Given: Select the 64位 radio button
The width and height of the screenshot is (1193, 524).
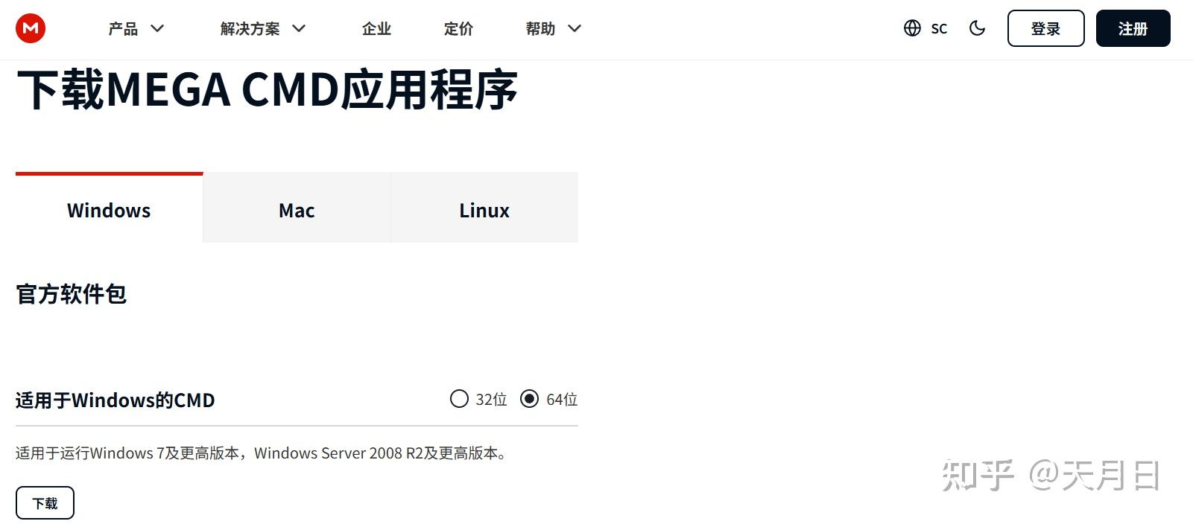Looking at the screenshot, I should coord(529,399).
